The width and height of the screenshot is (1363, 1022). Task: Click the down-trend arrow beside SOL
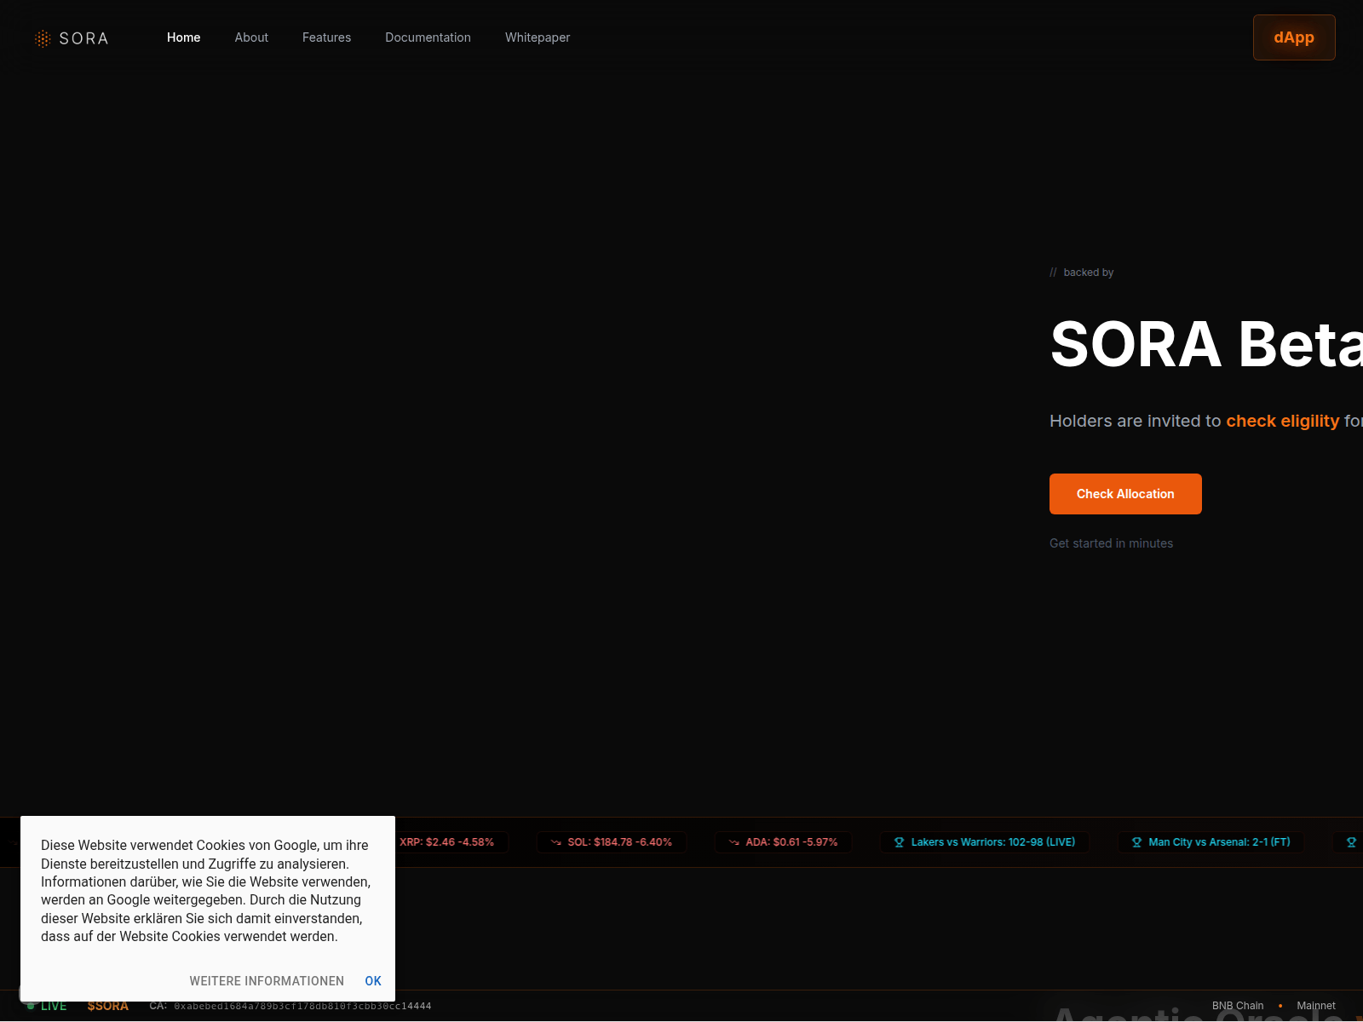coord(556,842)
